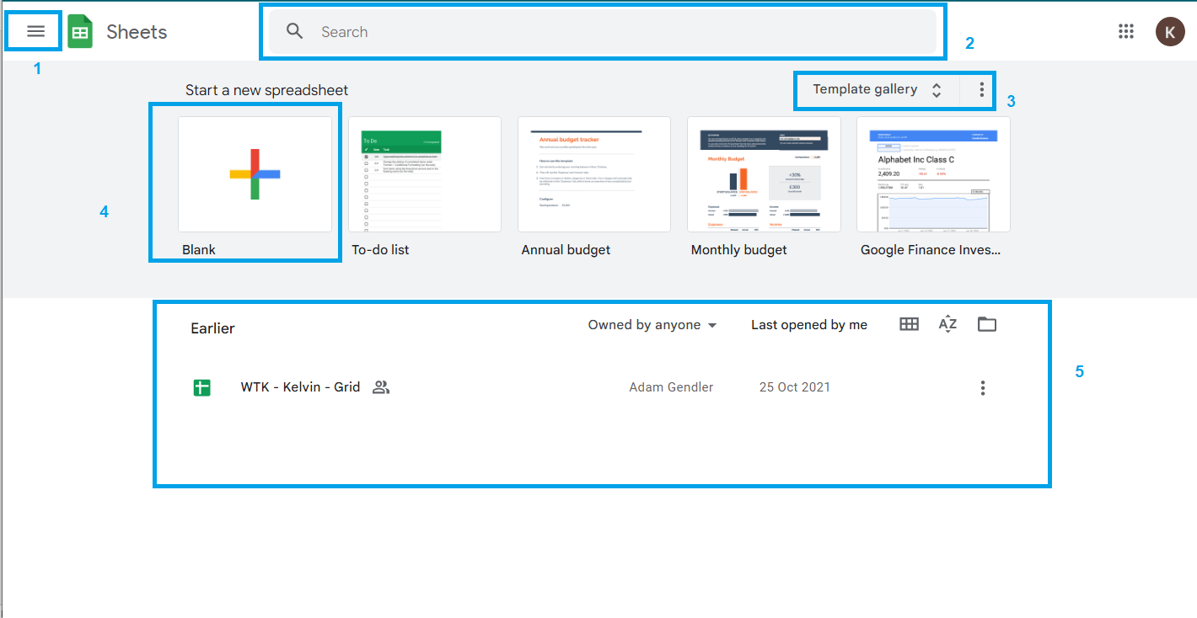
Task: Create a Blank spreadsheet
Action: click(x=255, y=173)
